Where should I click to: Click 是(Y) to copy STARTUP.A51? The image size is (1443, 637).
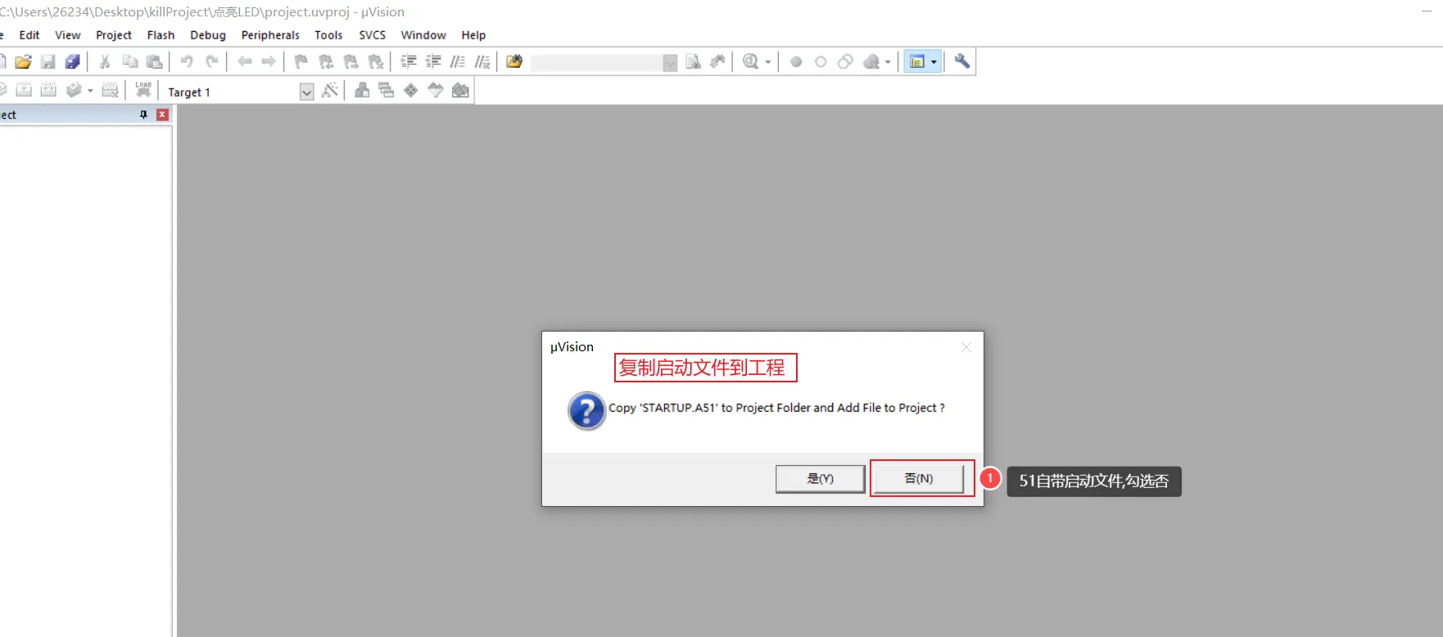click(821, 479)
